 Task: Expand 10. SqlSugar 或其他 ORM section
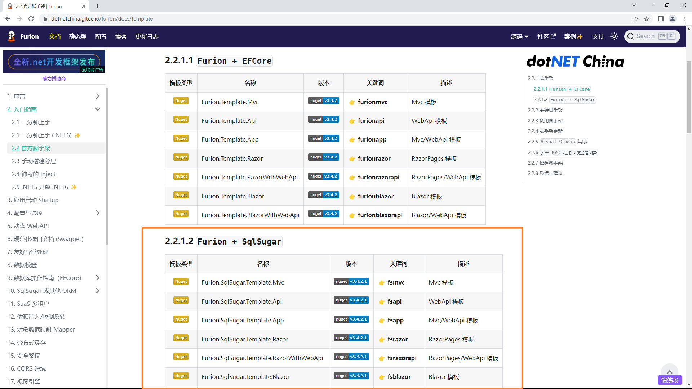[97, 291]
